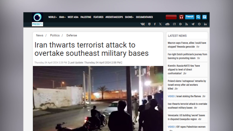Click the LATEST NEWS heading
Viewport: 233px width, 131px height.
click(177, 36)
